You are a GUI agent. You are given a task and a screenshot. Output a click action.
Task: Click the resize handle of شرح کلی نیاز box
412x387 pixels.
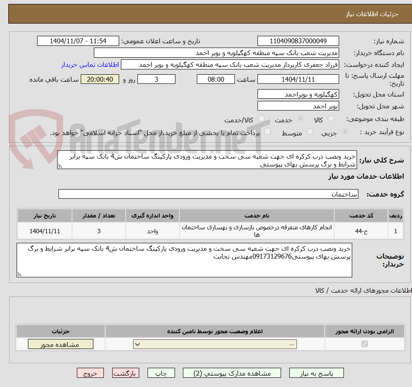(60, 166)
